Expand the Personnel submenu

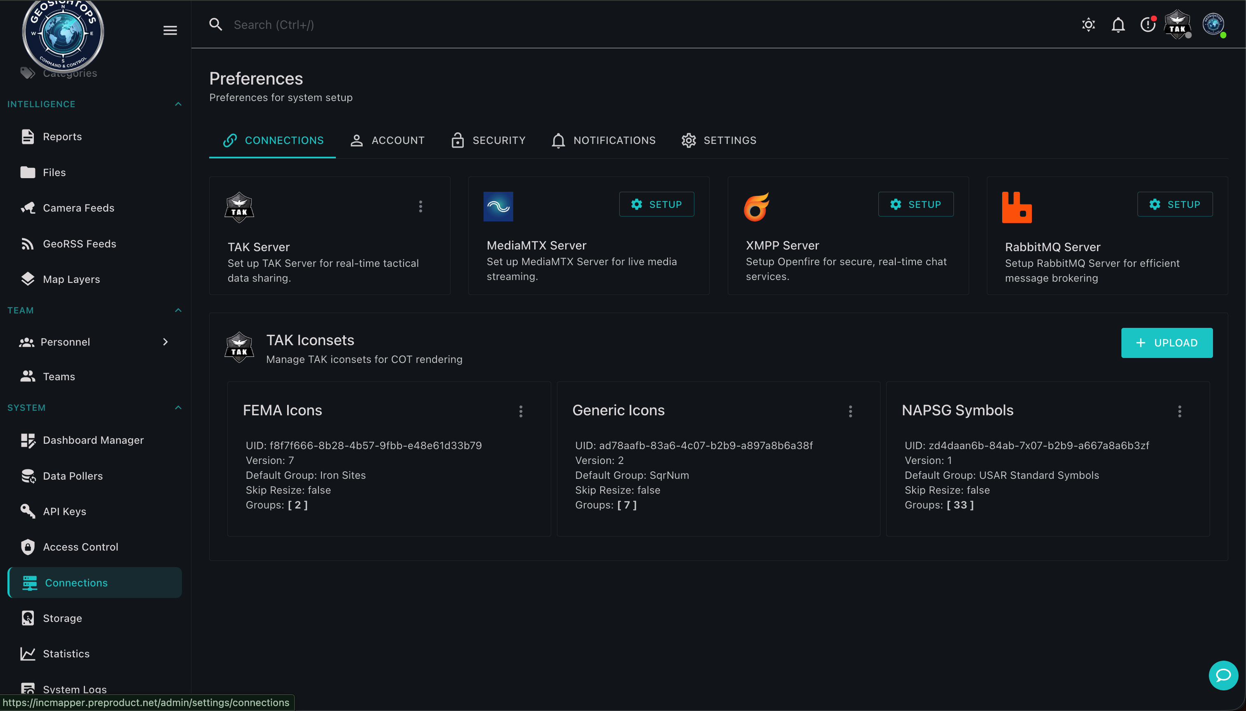pyautogui.click(x=165, y=342)
